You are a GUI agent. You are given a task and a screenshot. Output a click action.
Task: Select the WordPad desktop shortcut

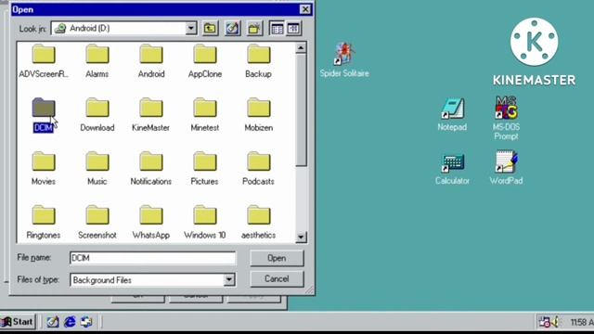click(506, 167)
